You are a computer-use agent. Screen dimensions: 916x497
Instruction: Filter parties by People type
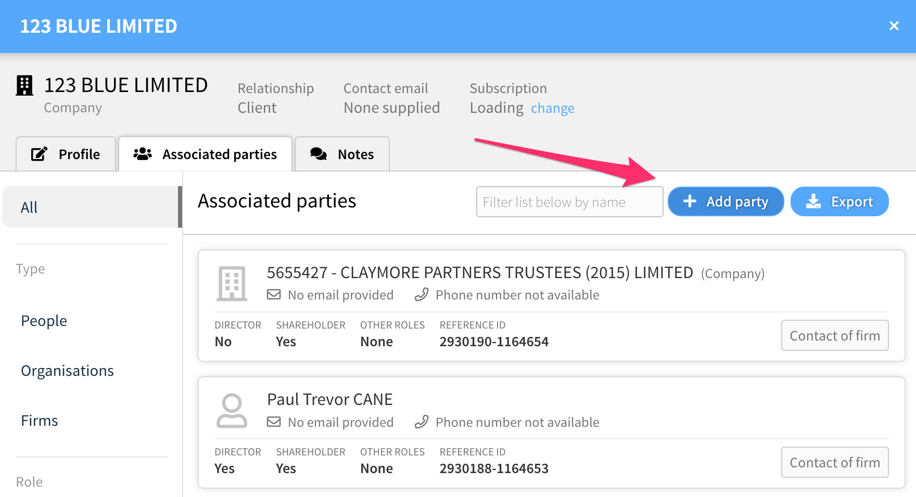44,321
